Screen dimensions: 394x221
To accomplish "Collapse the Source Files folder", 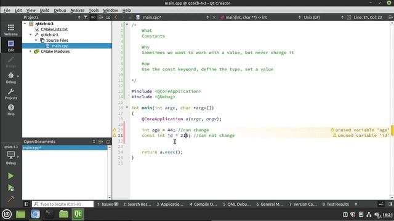I will (x=36, y=40).
